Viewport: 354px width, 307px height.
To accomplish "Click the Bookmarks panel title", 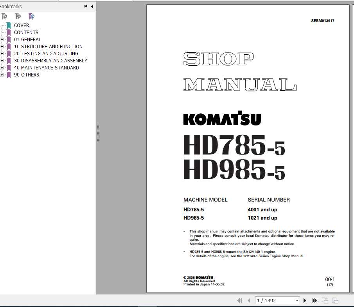I will click(11, 6).
